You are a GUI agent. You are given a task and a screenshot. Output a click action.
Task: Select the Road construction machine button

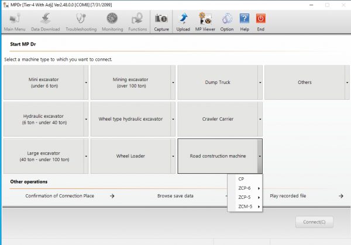[x=218, y=156]
